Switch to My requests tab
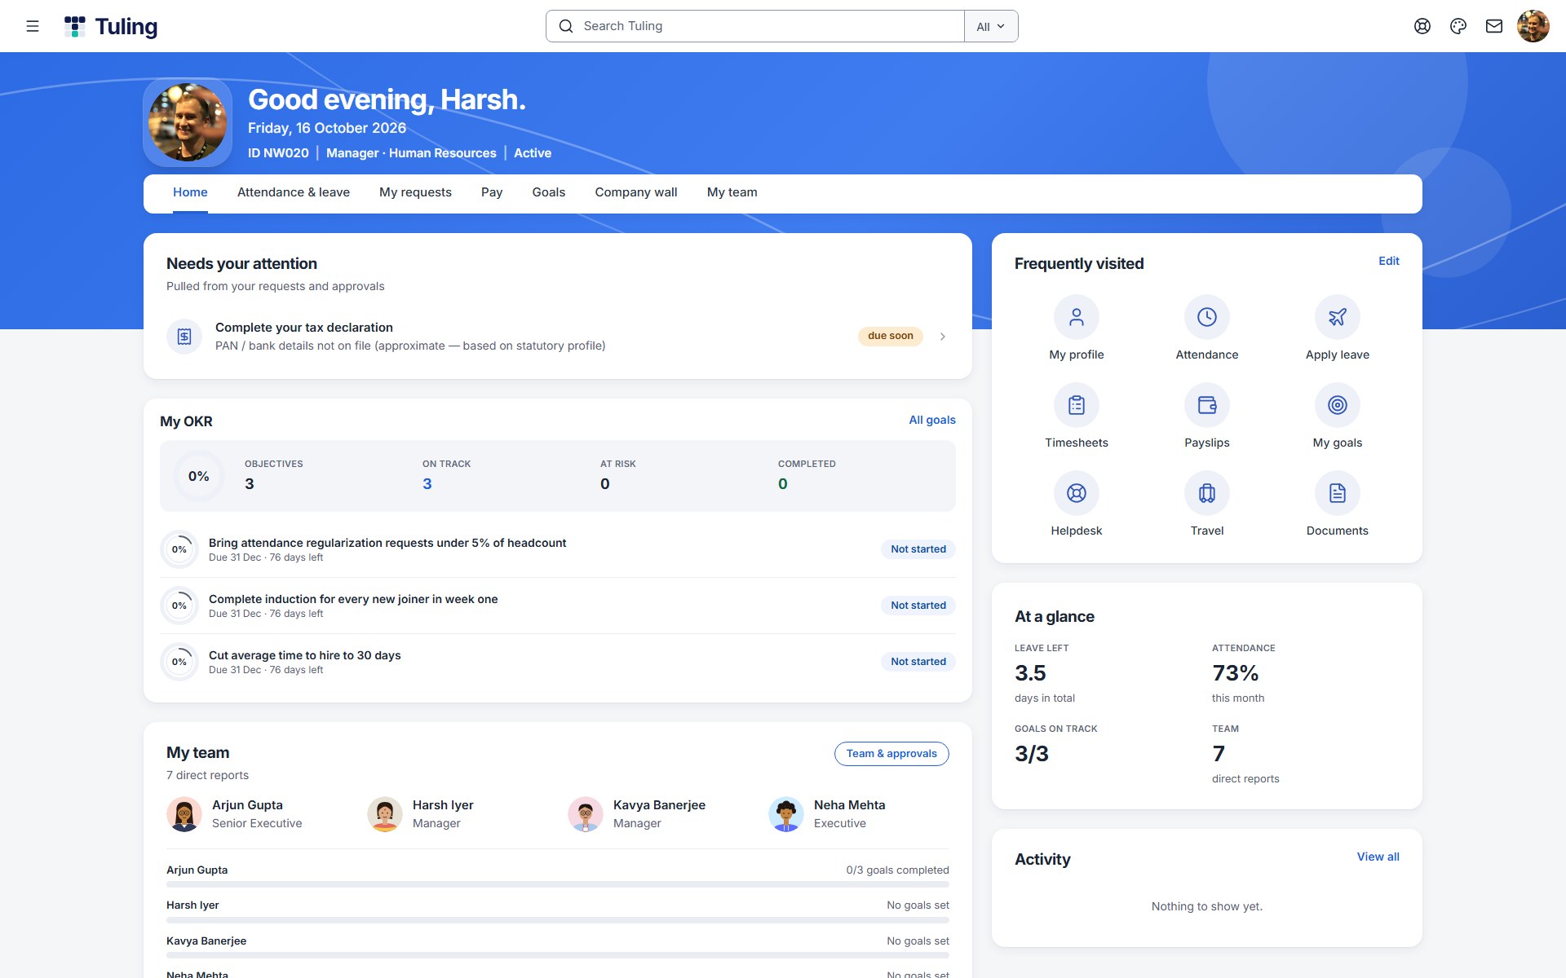The image size is (1566, 978). 415,192
